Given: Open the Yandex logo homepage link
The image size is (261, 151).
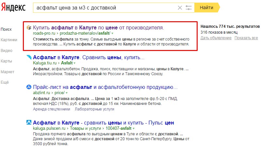Looking at the screenshot, I should (13, 8).
